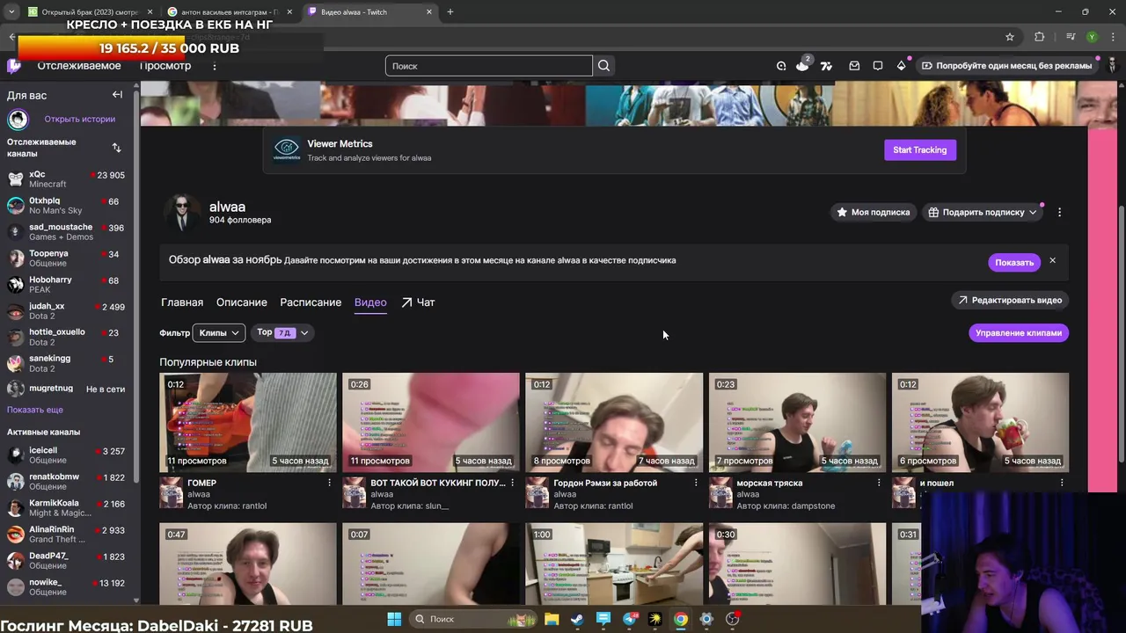Open a new Chrome tab with plus button
Image resolution: width=1126 pixels, height=633 pixels.
click(x=450, y=11)
